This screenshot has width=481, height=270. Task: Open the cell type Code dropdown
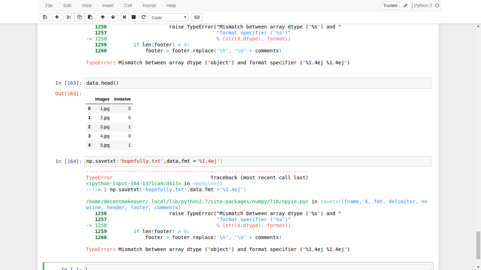tap(169, 18)
